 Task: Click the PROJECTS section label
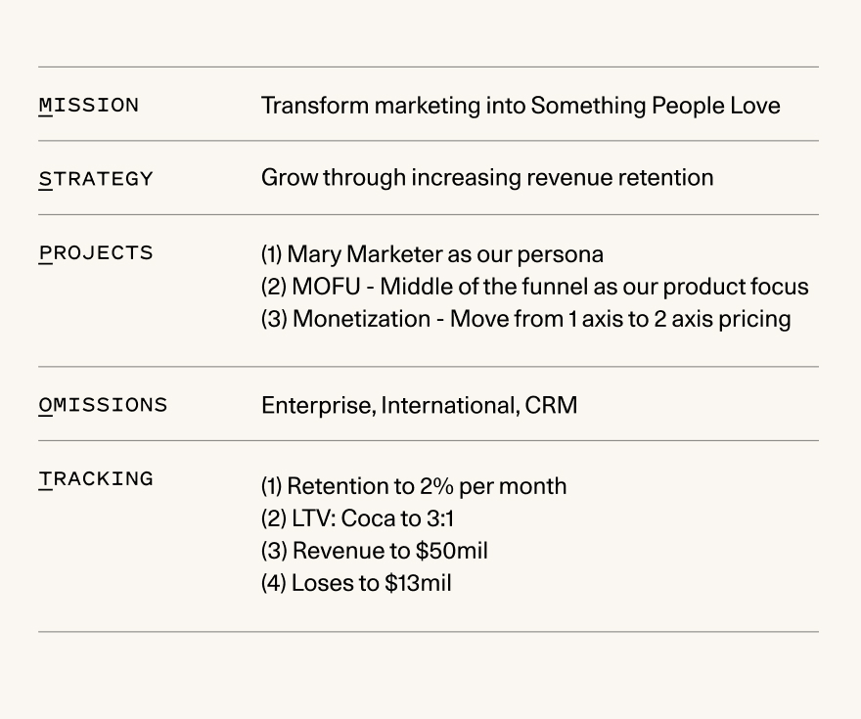click(96, 253)
